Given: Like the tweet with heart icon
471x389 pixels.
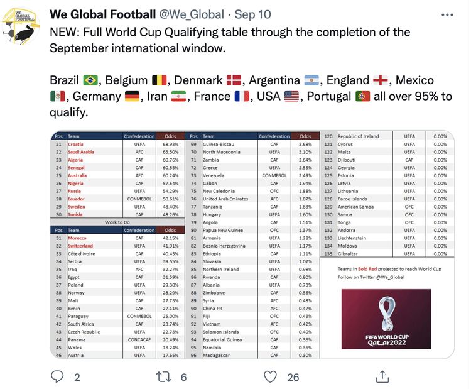Looking at the screenshot, I should coord(271,376).
